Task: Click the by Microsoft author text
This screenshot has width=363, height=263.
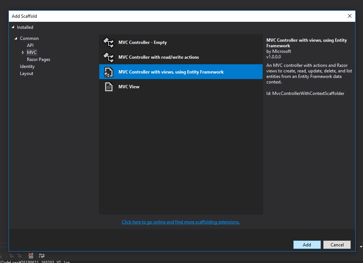Action: click(x=279, y=51)
